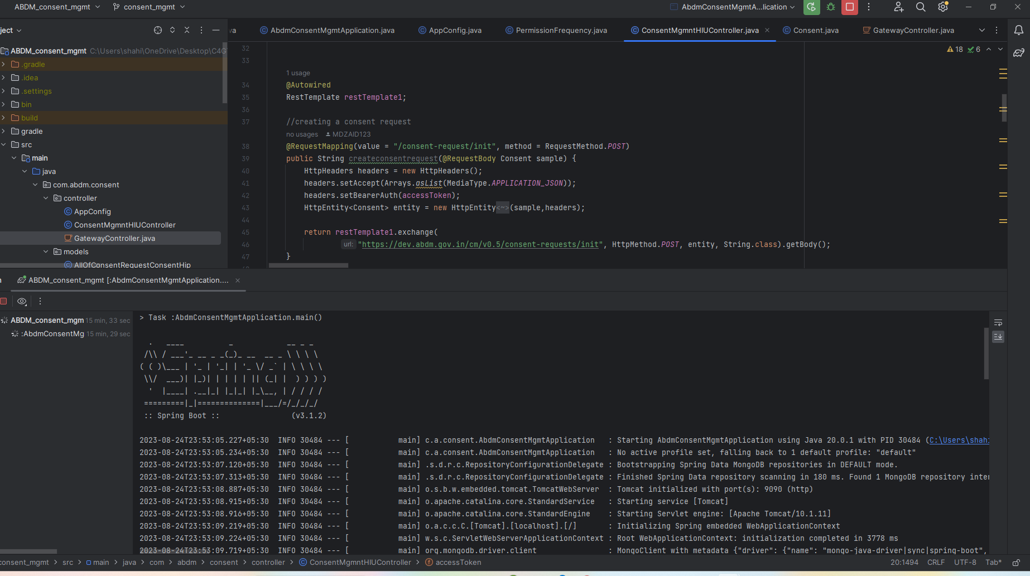
Task: Open the consent-requests/init URL link in code
Action: pos(480,244)
